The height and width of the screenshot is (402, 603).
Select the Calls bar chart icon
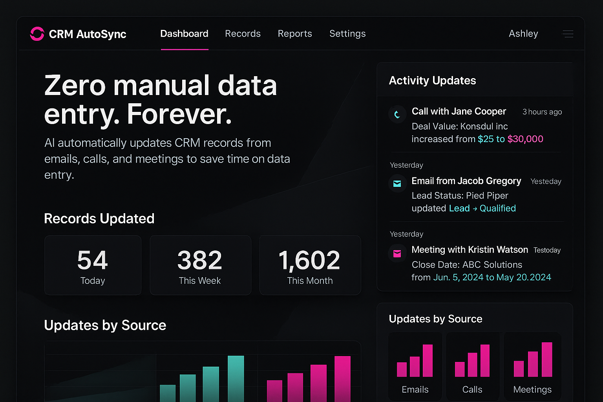coord(472,361)
